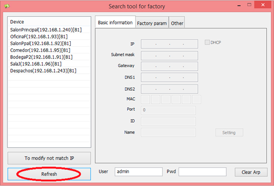The width and height of the screenshot is (274, 186).
Task: Click the DNS2 address field
Action: click(169, 89)
